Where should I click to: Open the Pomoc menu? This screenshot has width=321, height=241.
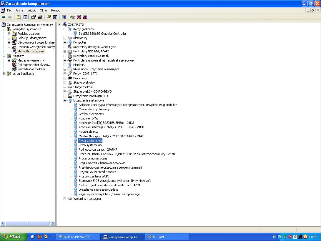56,10
